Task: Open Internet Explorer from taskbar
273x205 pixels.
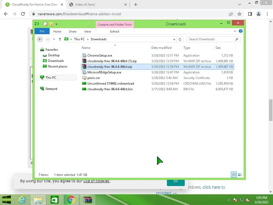Action: point(22,200)
